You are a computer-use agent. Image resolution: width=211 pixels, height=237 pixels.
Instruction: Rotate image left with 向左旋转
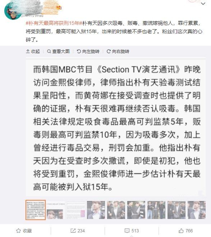click(88, 52)
